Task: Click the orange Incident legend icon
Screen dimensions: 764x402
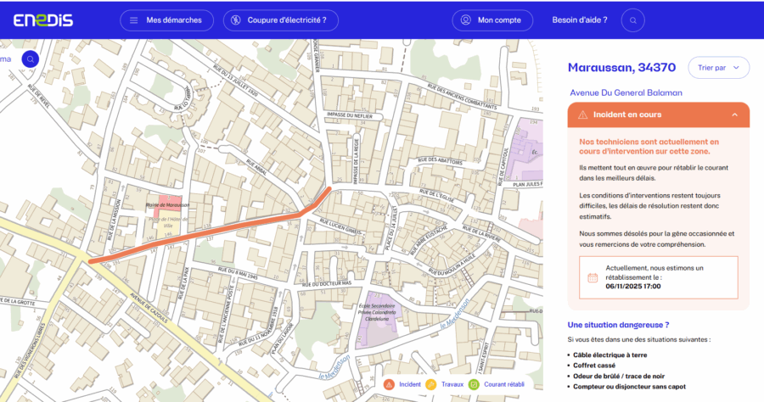Action: [x=388, y=384]
